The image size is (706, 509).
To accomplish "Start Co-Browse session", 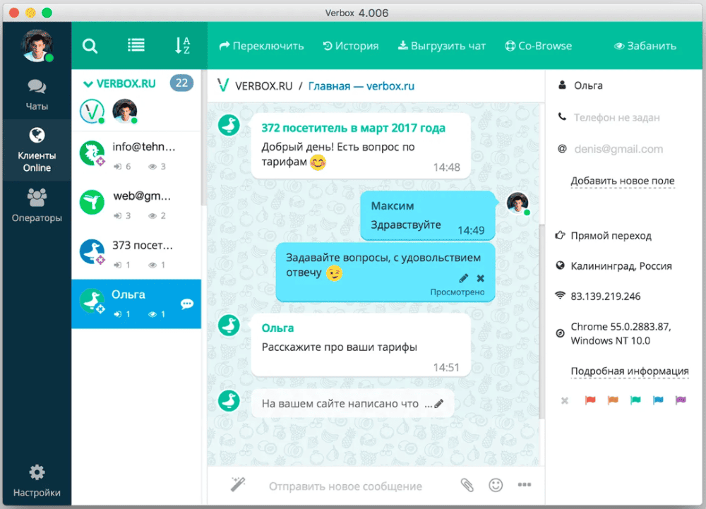I will click(538, 46).
